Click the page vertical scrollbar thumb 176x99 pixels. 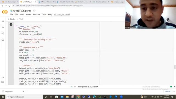point(175,67)
